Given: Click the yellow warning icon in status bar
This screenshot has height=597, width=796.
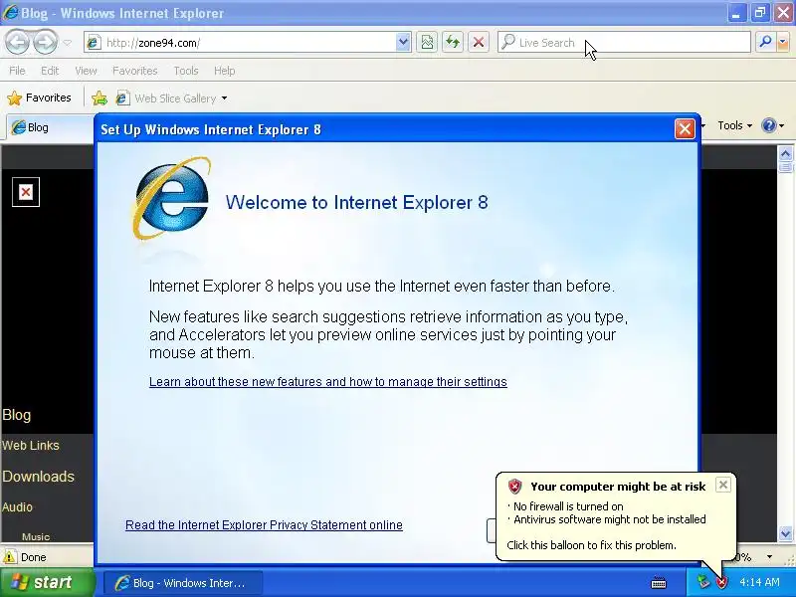Looking at the screenshot, I should coord(9,557).
